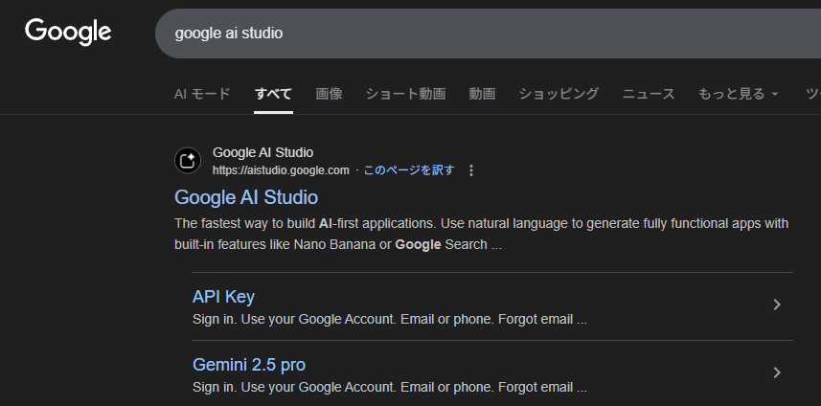Click the Google AI Studio site name above the URL
This screenshot has width=821, height=406.
pyautogui.click(x=262, y=152)
